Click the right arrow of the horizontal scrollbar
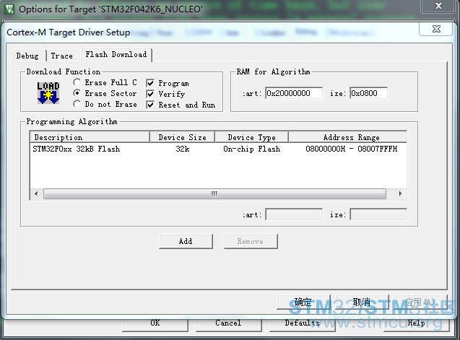The image size is (460, 340). pos(400,193)
